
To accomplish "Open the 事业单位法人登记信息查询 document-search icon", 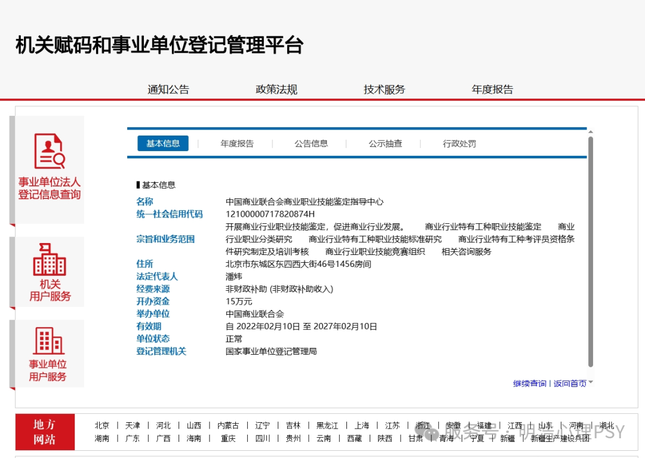I will pyautogui.click(x=50, y=151).
